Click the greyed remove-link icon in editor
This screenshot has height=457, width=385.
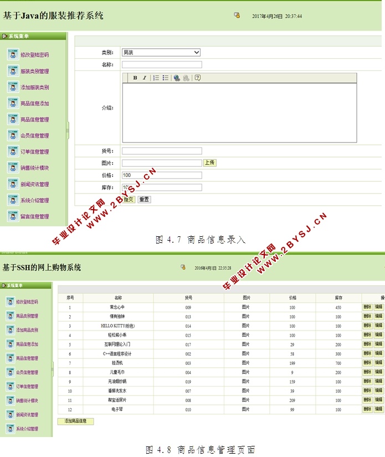point(186,78)
